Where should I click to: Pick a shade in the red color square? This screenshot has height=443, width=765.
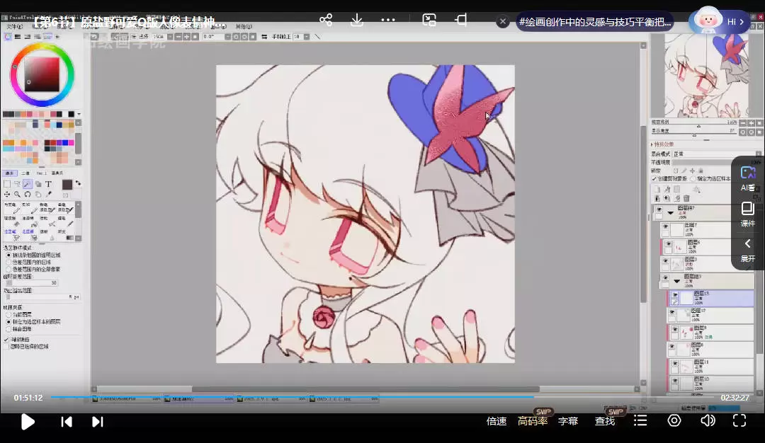point(42,74)
